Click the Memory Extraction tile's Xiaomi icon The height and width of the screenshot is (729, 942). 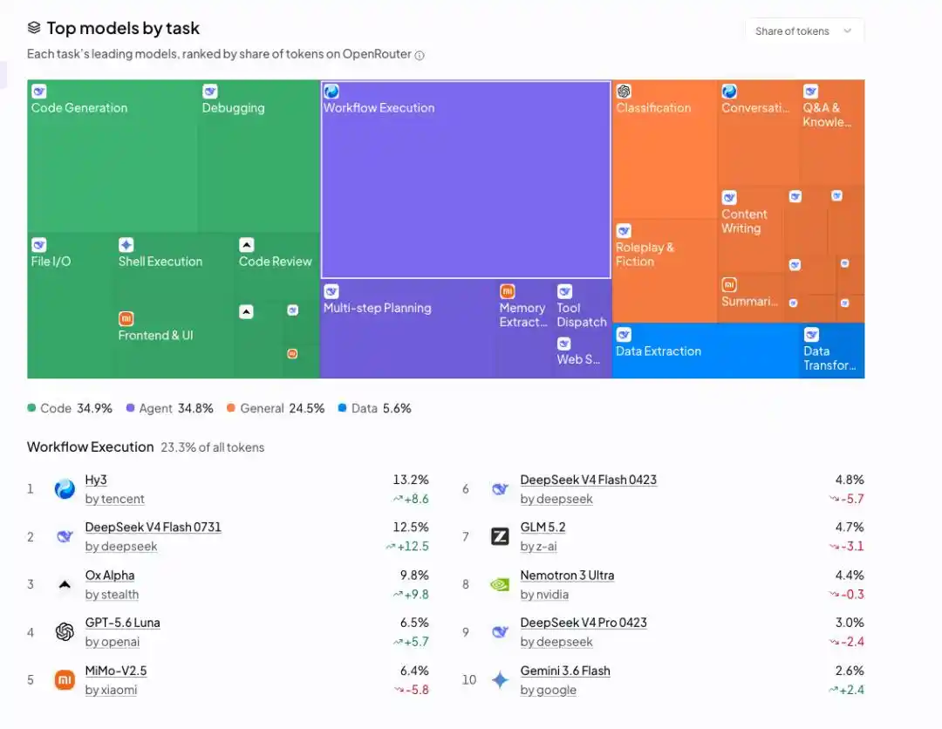[507, 292]
